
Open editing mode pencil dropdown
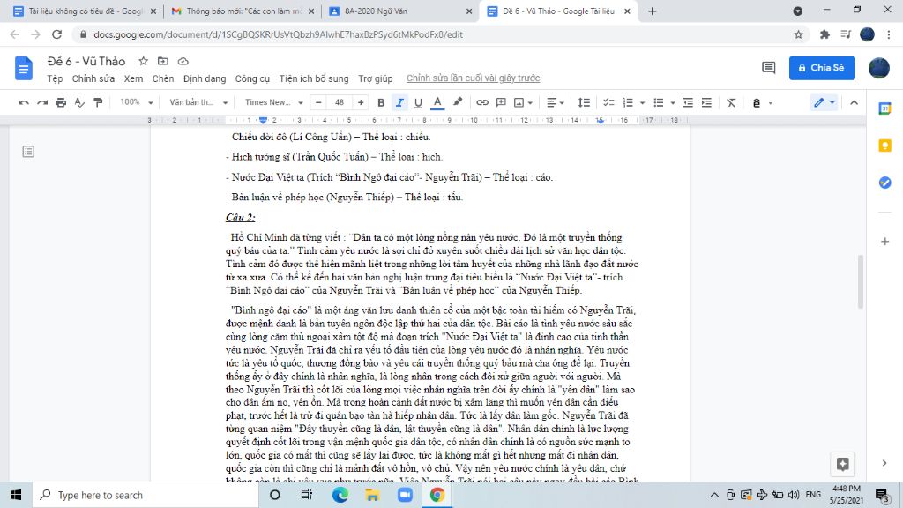(825, 102)
